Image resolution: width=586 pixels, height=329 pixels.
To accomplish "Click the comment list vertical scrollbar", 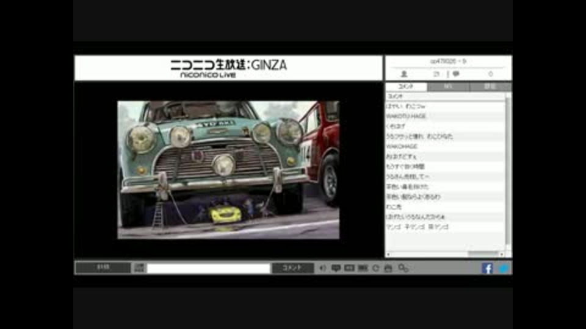I will 508,172.
